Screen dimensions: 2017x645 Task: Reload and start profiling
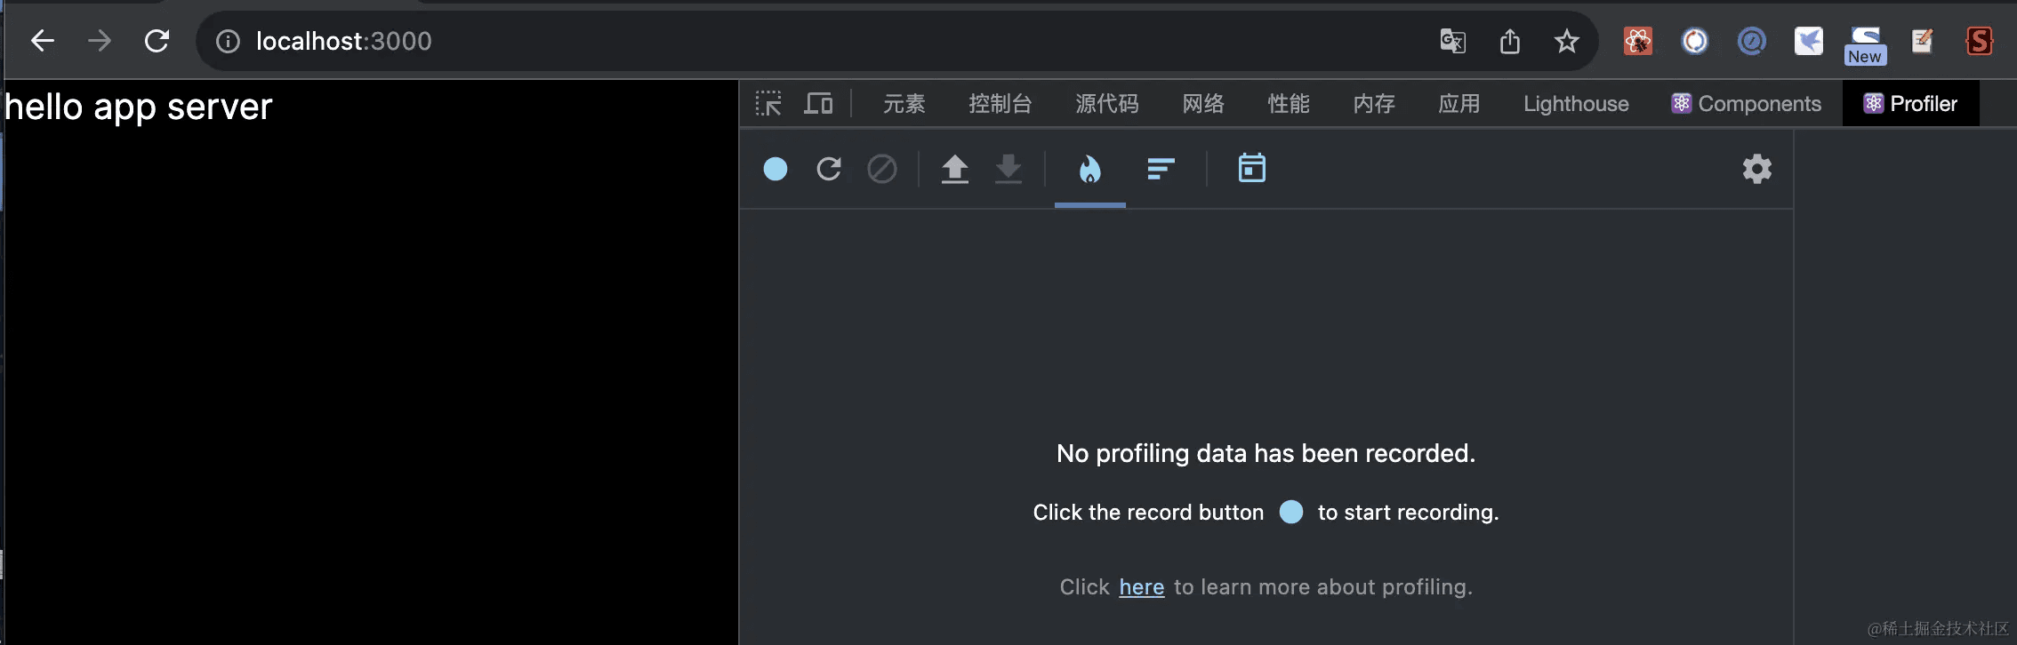829,169
